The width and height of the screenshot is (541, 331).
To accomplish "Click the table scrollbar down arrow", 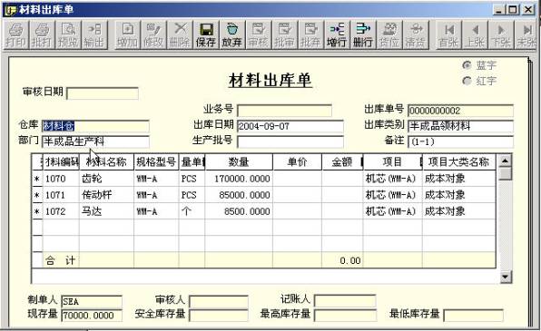I will click(x=505, y=277).
